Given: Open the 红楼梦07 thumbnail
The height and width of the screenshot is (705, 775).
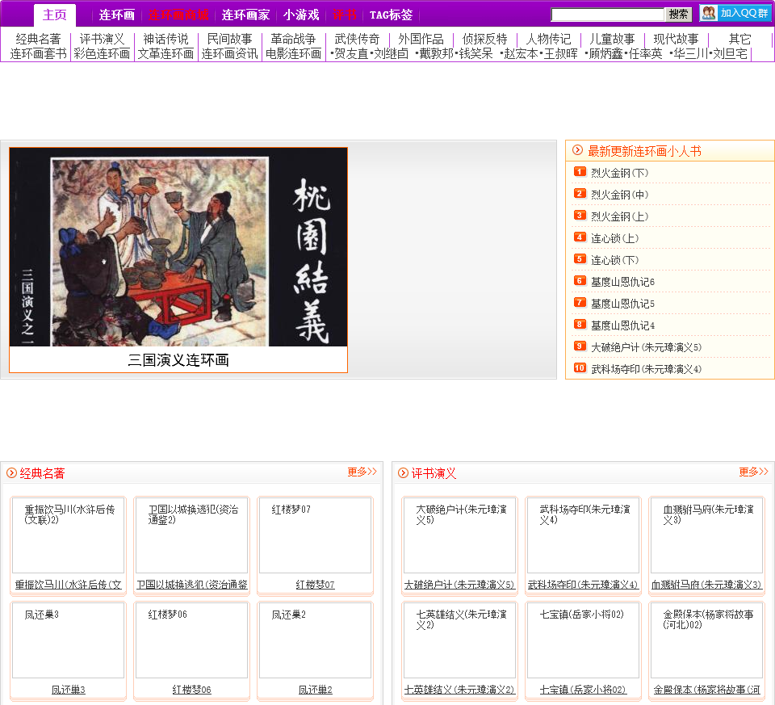Looking at the screenshot, I should point(316,535).
